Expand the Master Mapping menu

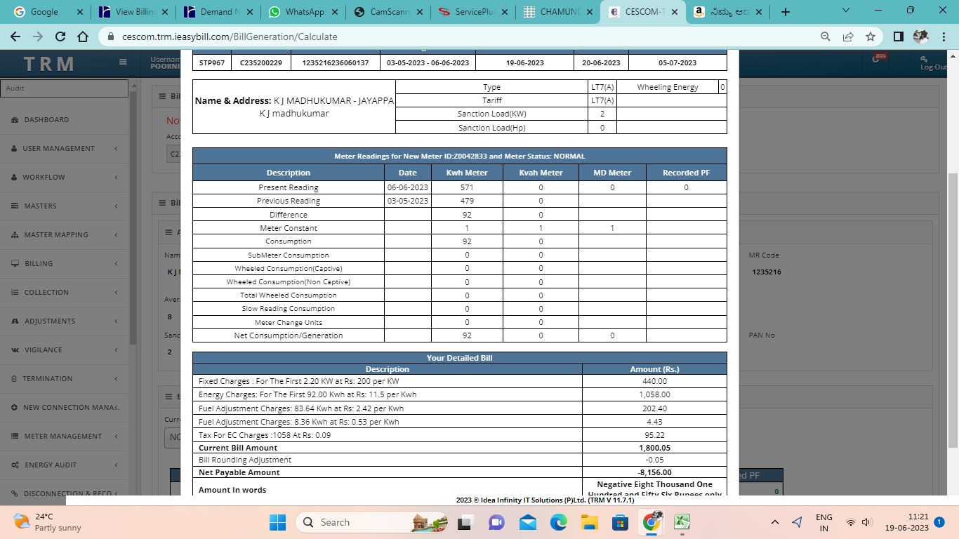click(65, 234)
